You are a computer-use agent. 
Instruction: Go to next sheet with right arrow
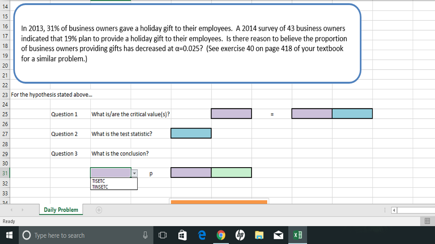23,210
